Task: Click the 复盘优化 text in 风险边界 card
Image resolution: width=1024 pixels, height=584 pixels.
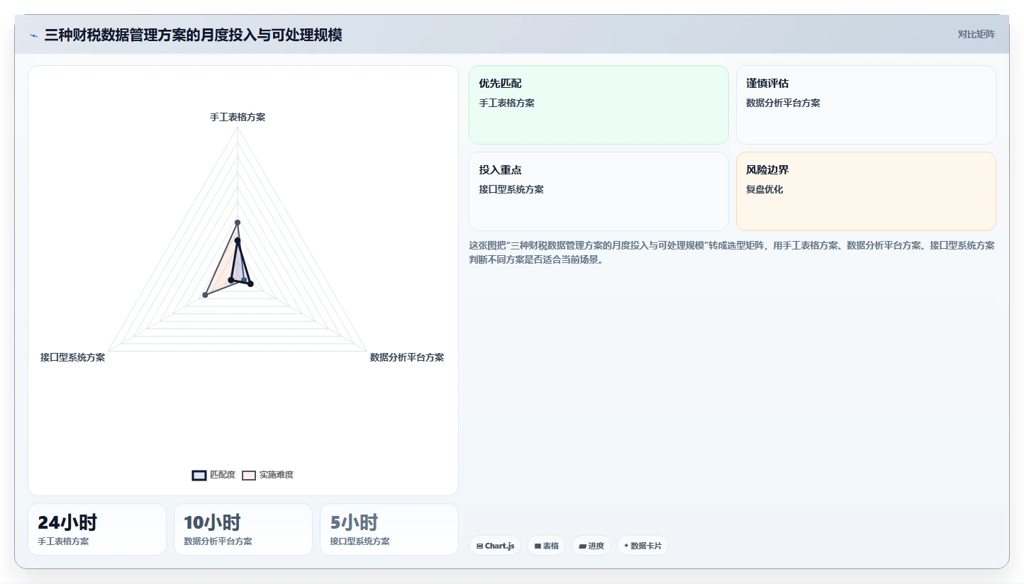Action: click(764, 189)
